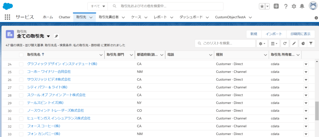The image size is (319, 137).
Task: Tick the checkbox for テールスピン トイズ row
Action: point(21,103)
